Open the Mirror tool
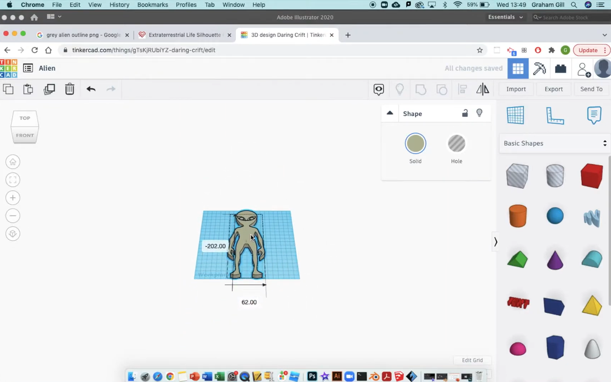 [483, 89]
